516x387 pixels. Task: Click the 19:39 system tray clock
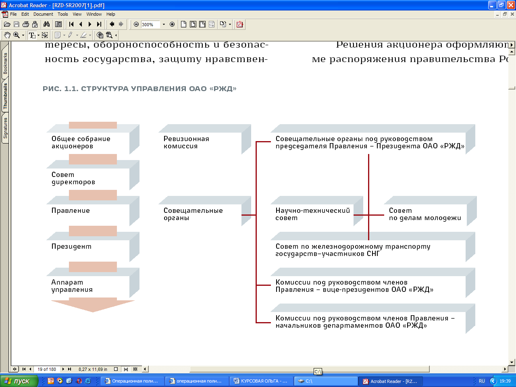click(505, 381)
